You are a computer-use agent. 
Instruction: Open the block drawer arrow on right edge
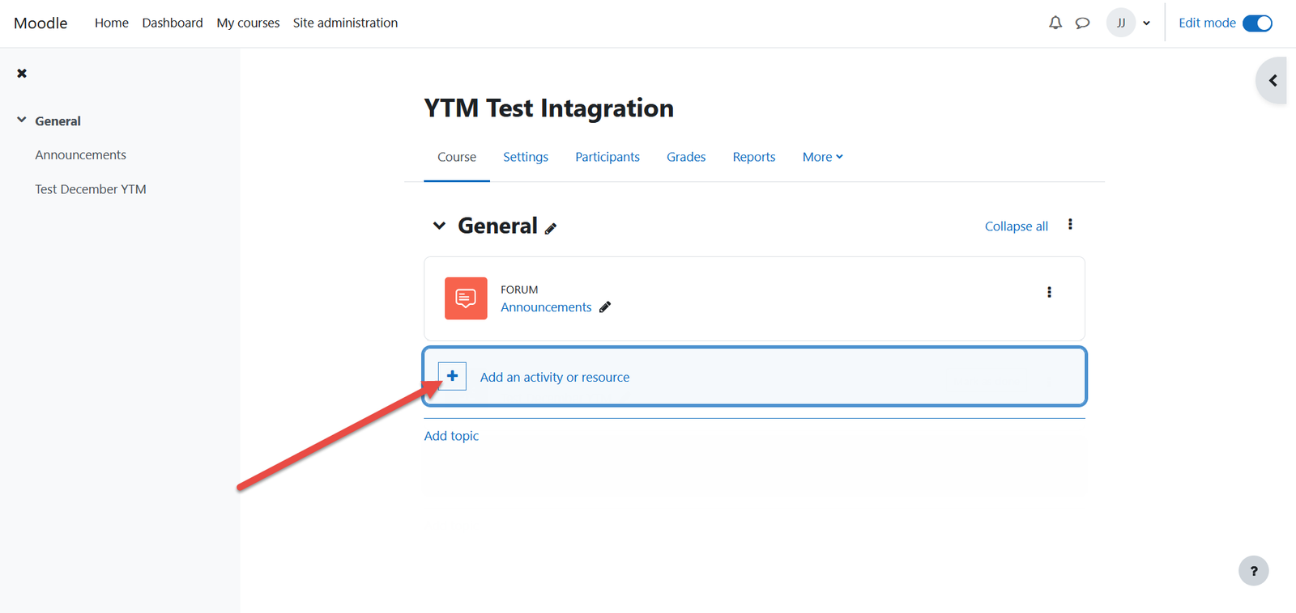point(1273,80)
